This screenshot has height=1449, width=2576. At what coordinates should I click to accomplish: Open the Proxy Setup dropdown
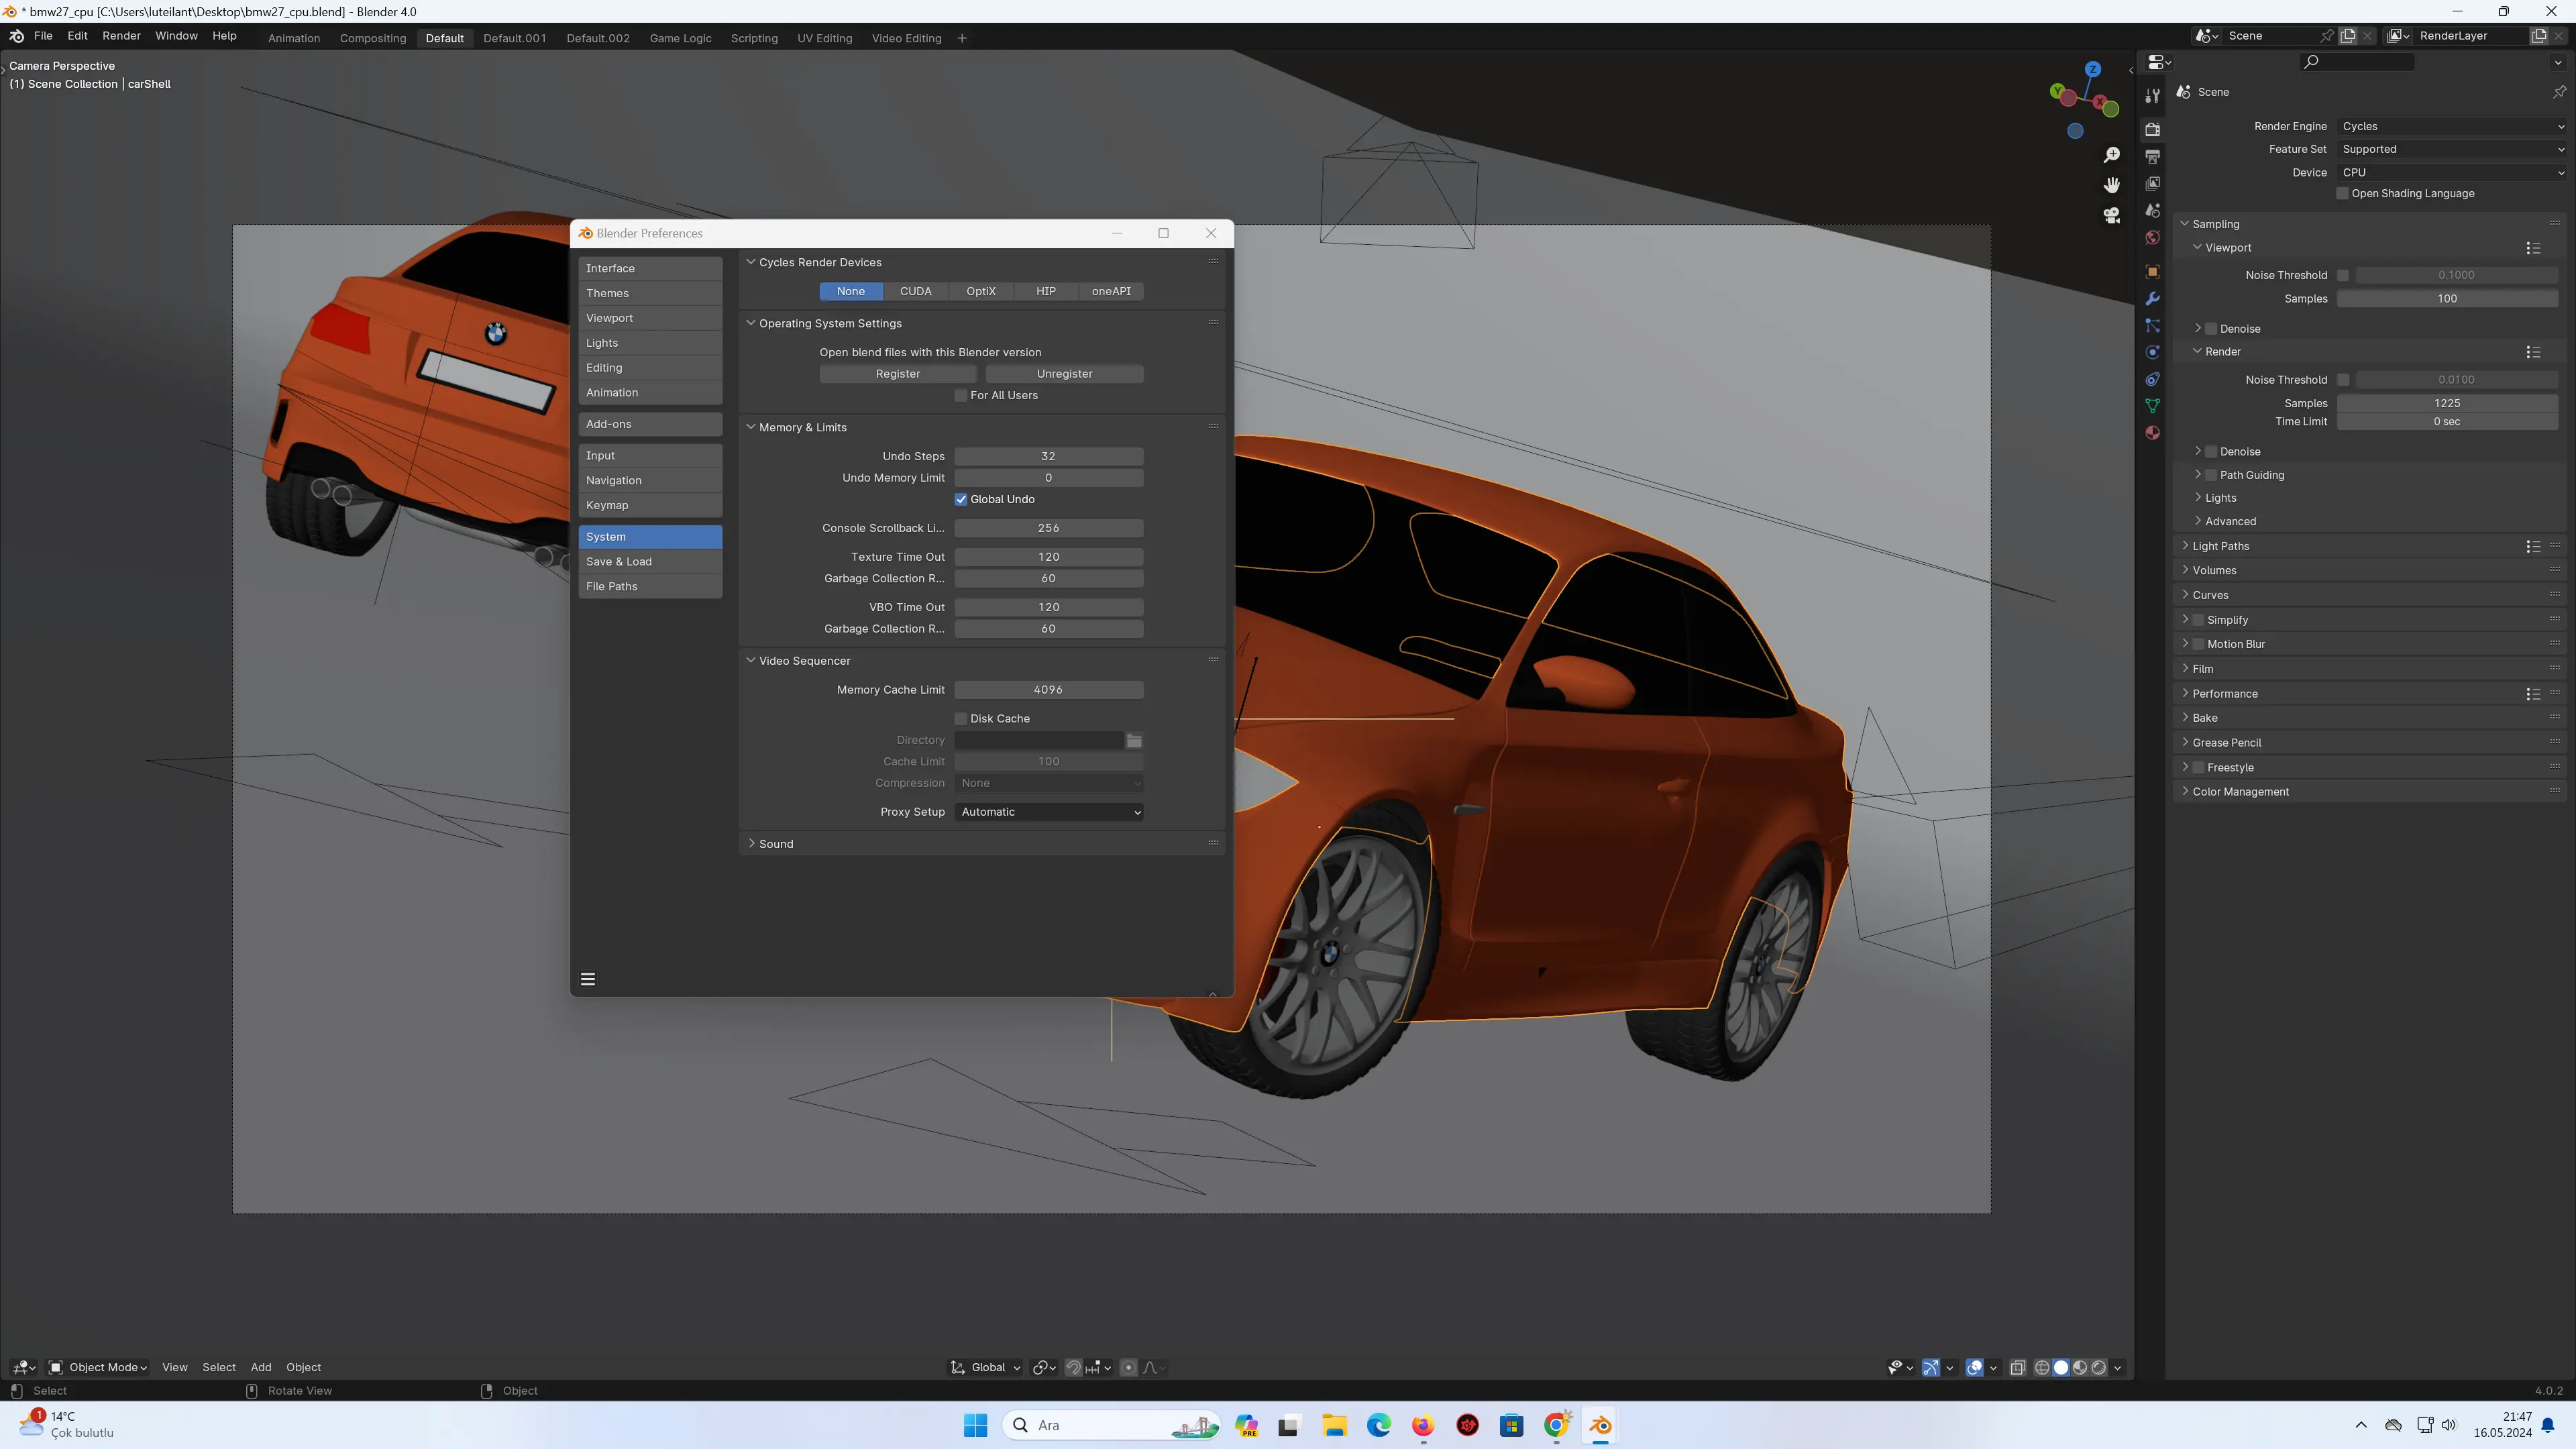1049,812
